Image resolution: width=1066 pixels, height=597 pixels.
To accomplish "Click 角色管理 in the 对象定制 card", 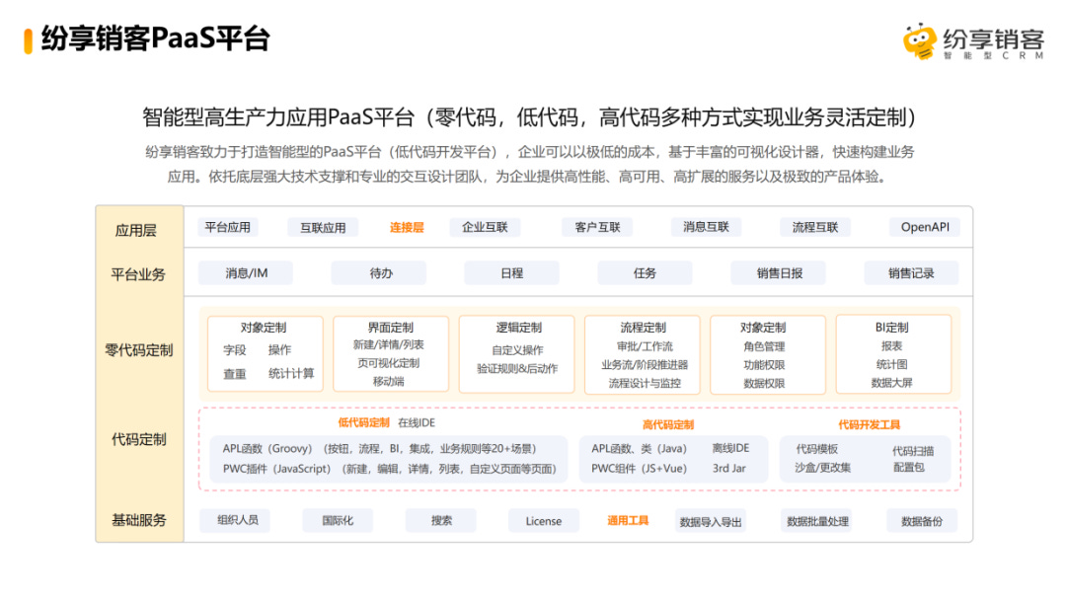I will tap(764, 346).
